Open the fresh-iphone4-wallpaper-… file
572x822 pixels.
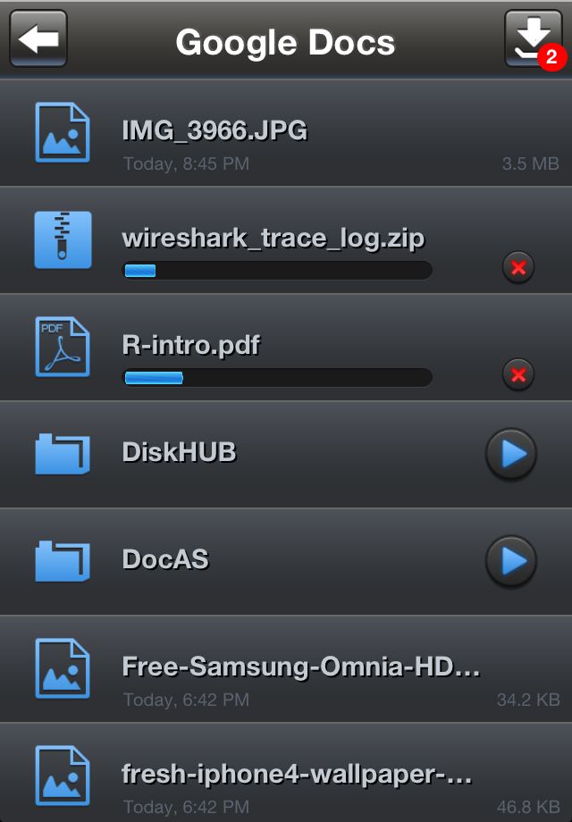pos(297,775)
